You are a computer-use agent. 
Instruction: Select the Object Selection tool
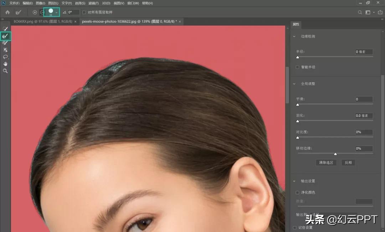pos(5,50)
